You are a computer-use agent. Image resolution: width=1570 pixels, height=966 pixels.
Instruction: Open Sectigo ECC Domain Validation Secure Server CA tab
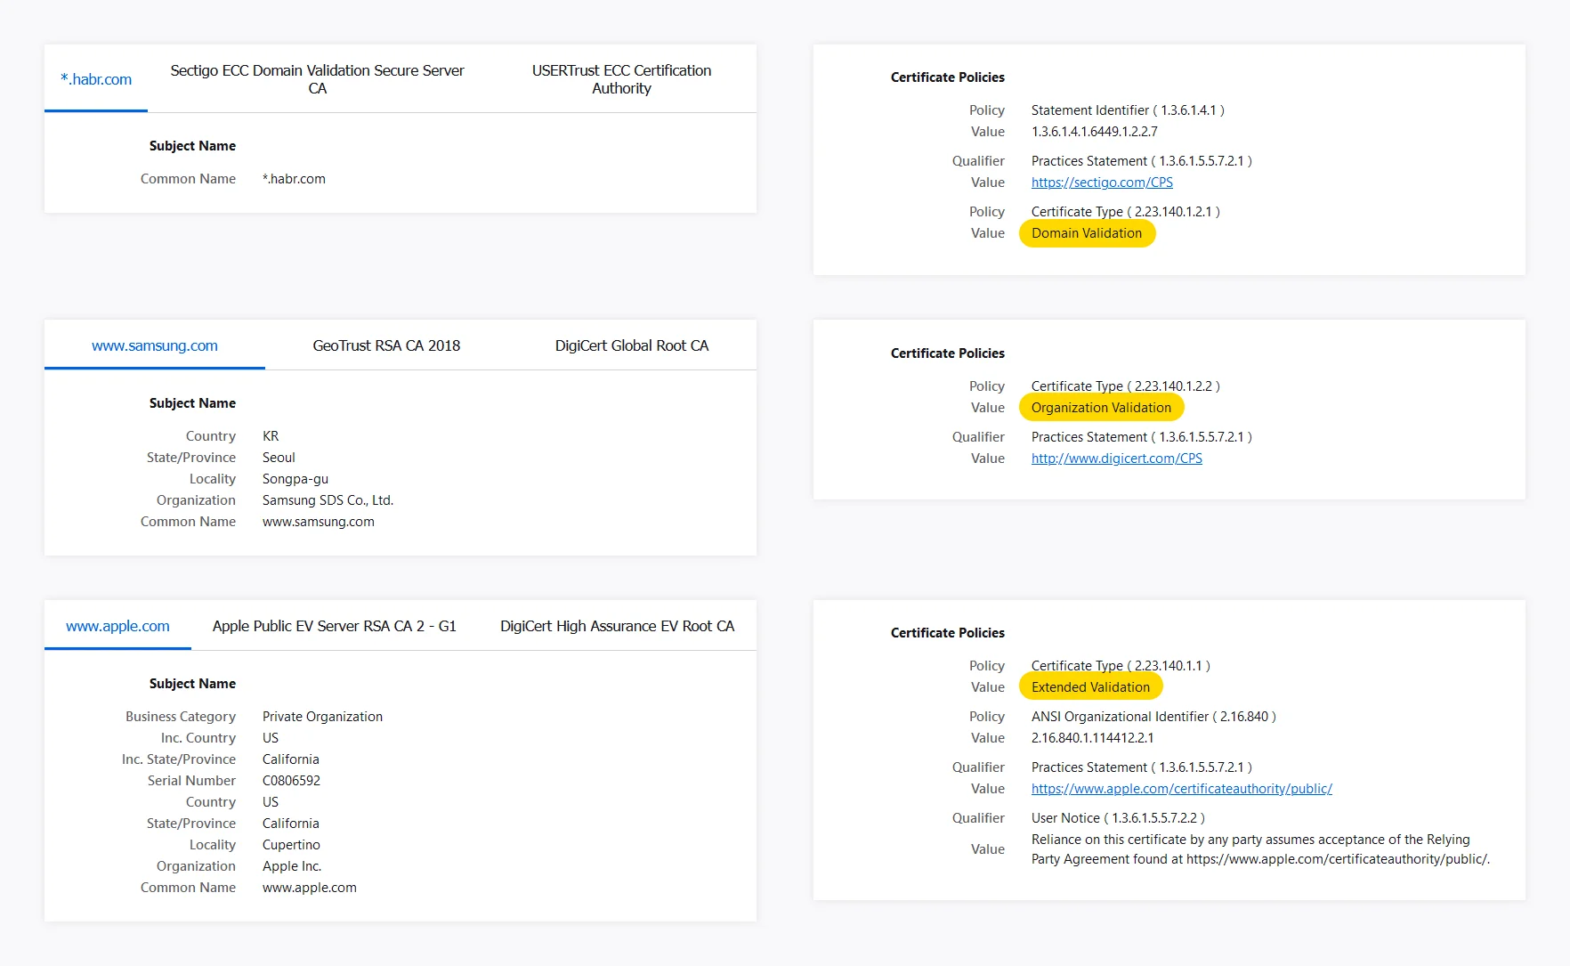[x=317, y=79]
